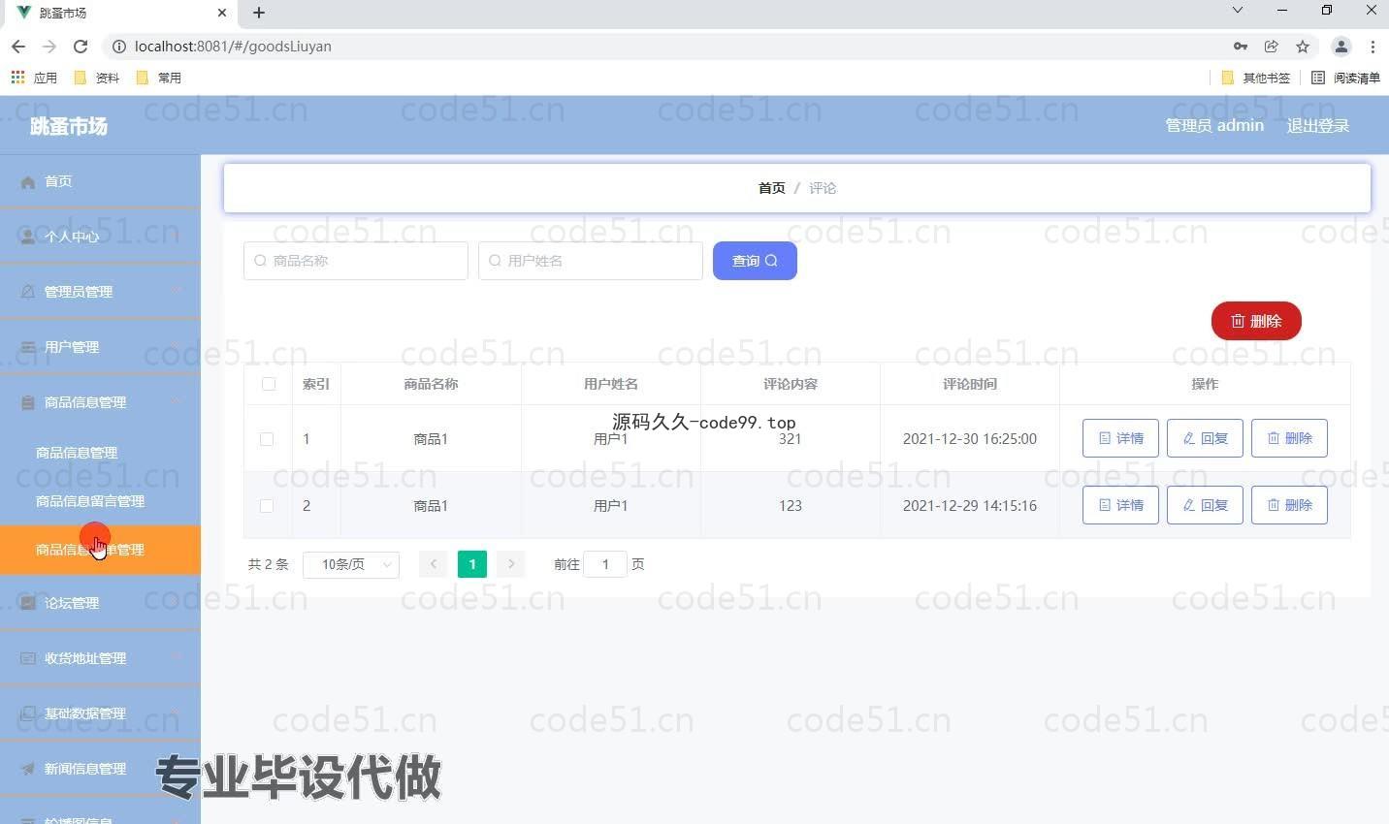Open the 常用 bookmark folder
Screen dimensions: 1389x824
[159, 78]
